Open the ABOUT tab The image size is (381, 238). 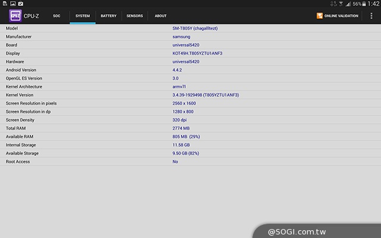(x=161, y=16)
